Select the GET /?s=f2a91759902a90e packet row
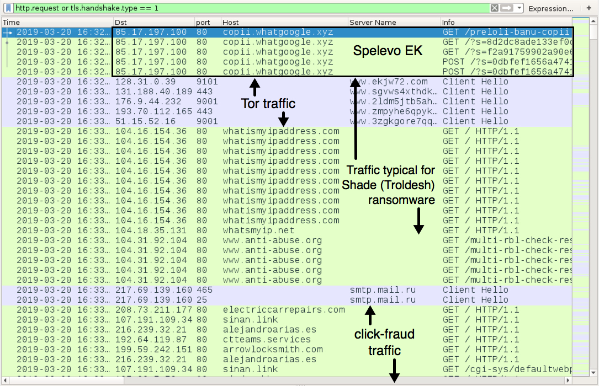This screenshot has height=386, width=599. [x=287, y=52]
